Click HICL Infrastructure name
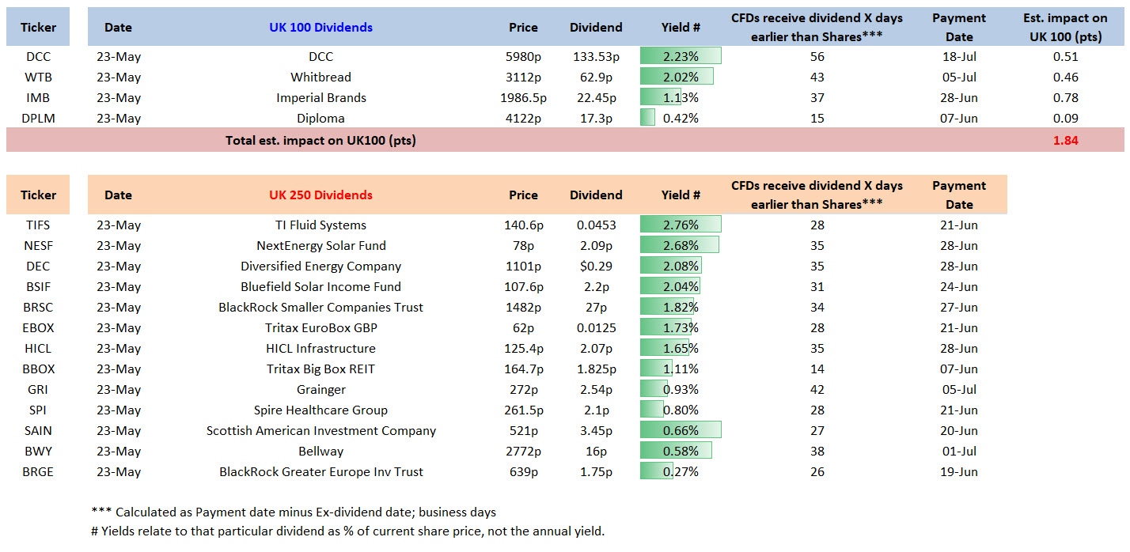The width and height of the screenshot is (1130, 552). (320, 348)
